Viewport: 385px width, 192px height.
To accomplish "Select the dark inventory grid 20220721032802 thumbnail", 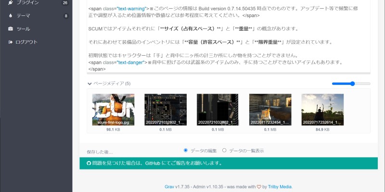I will tap(166, 110).
